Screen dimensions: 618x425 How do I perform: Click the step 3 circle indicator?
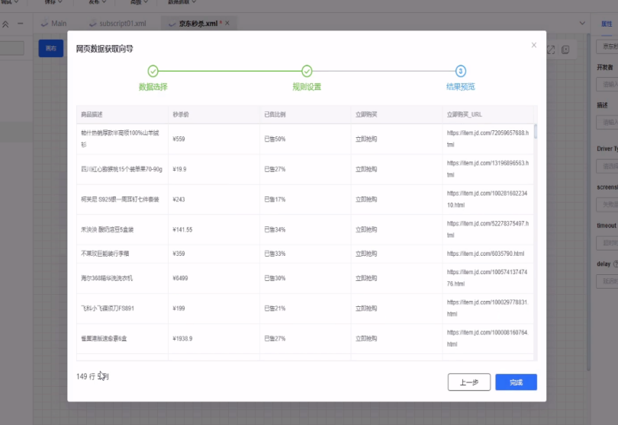point(460,72)
